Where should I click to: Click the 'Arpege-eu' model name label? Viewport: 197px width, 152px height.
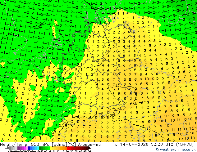(x=89, y=145)
